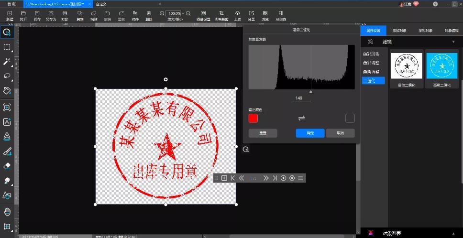Image resolution: width=463 pixels, height=238 pixels.
Task: Select the text tool with underlined A
Action: (x=7, y=136)
